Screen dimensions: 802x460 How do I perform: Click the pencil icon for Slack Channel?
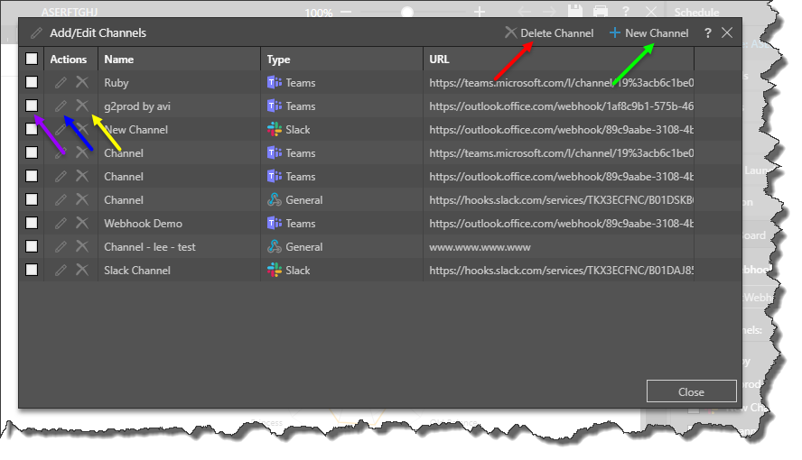[61, 270]
